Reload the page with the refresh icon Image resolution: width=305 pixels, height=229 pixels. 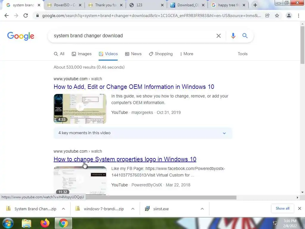point(26,16)
